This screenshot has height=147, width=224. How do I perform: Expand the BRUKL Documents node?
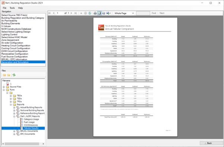pyautogui.click(x=14, y=131)
